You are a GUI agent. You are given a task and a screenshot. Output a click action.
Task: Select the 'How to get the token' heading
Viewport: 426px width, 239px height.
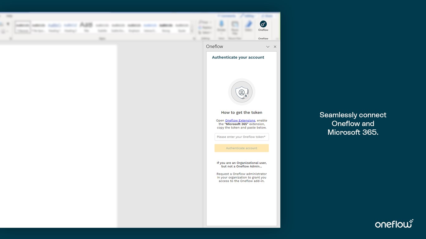(x=242, y=113)
